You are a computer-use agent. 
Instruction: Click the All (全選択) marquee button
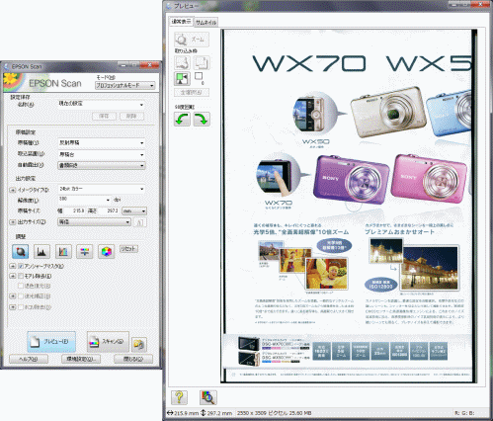(x=192, y=93)
